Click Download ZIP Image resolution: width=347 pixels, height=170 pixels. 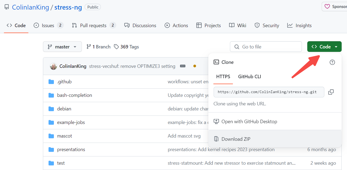[x=236, y=139]
